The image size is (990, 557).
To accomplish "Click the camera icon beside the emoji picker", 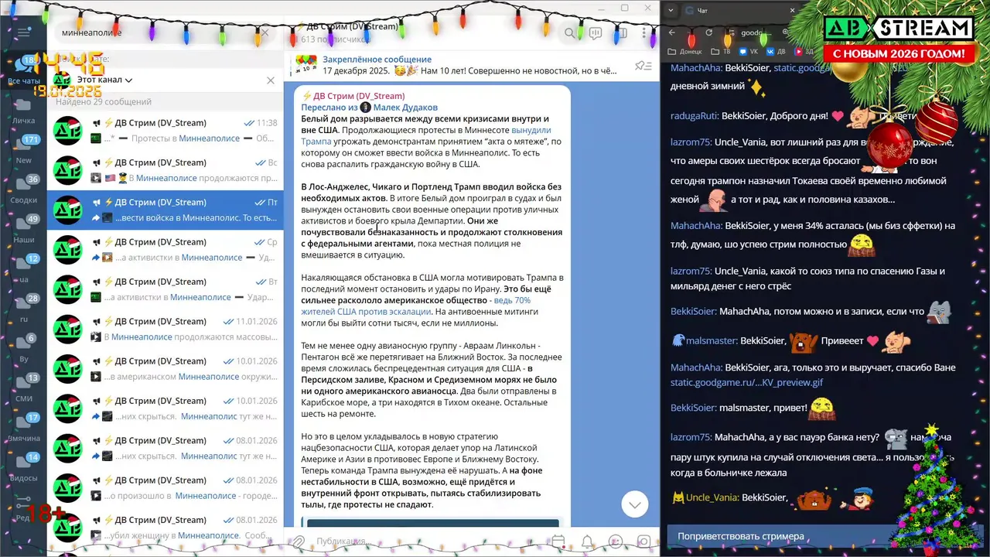I will 643,542.
